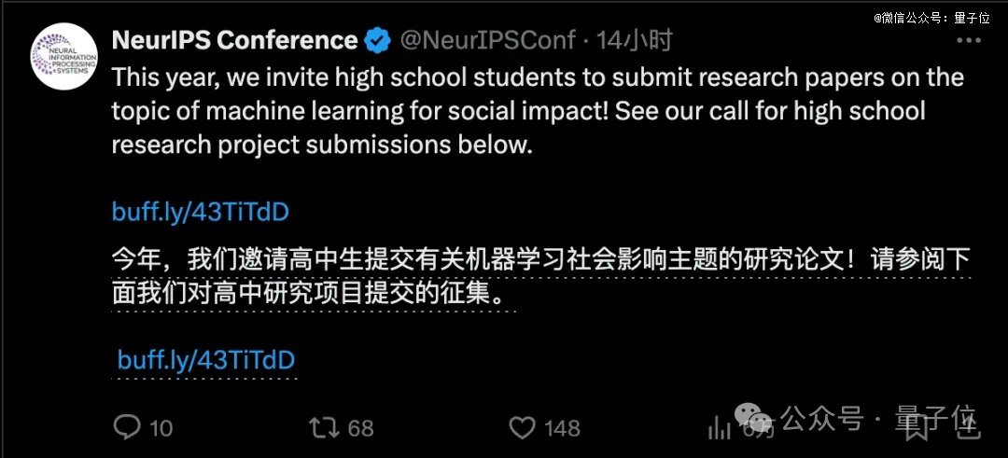Open the buff.ly link below the translation
Screen dimensions: 1008x458
click(x=205, y=360)
